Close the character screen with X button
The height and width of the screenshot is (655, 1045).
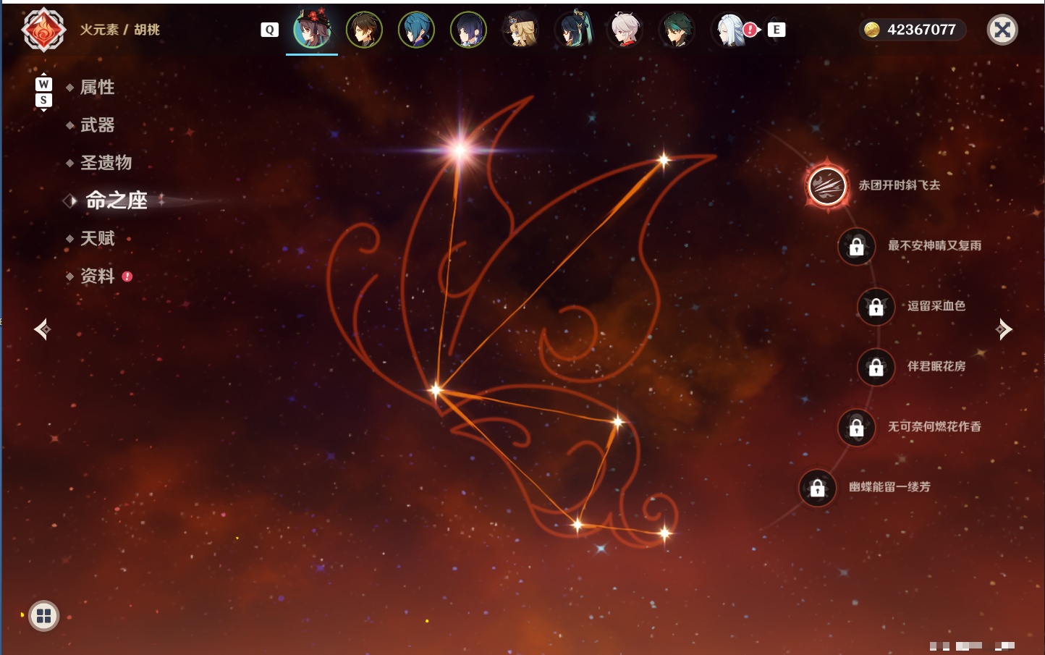point(1002,30)
